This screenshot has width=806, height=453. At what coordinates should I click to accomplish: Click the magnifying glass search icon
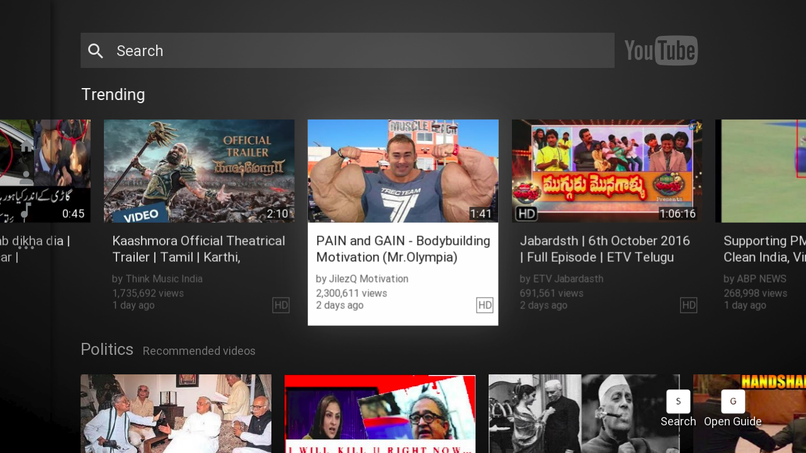tap(96, 51)
